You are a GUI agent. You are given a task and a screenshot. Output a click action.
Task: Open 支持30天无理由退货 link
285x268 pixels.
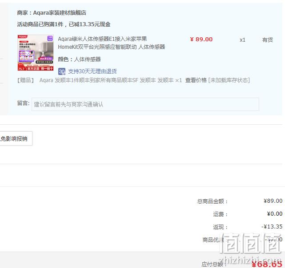[x=92, y=71]
